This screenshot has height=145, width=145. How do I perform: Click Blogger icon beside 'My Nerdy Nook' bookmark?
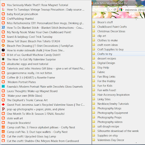[x=3, y=32]
